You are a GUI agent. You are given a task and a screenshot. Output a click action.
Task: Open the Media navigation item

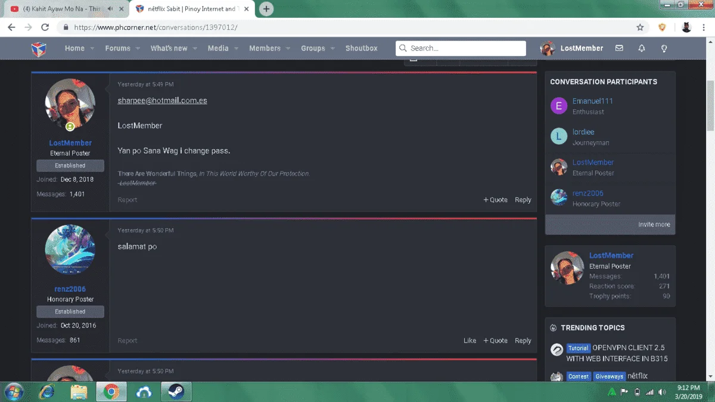[218, 48]
